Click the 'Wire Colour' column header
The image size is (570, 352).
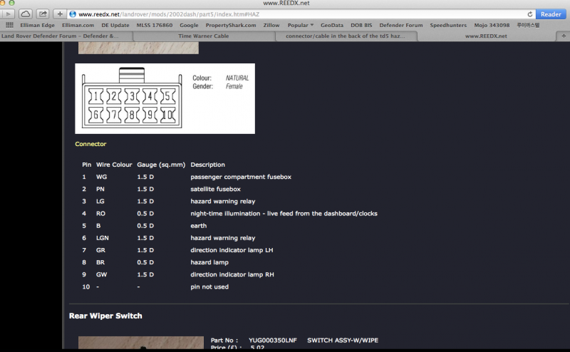coord(114,165)
